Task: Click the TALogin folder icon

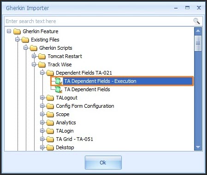Action: [x=50, y=131]
